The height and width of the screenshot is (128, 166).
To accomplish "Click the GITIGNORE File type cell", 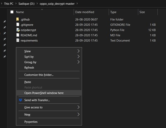I will point(120,25).
